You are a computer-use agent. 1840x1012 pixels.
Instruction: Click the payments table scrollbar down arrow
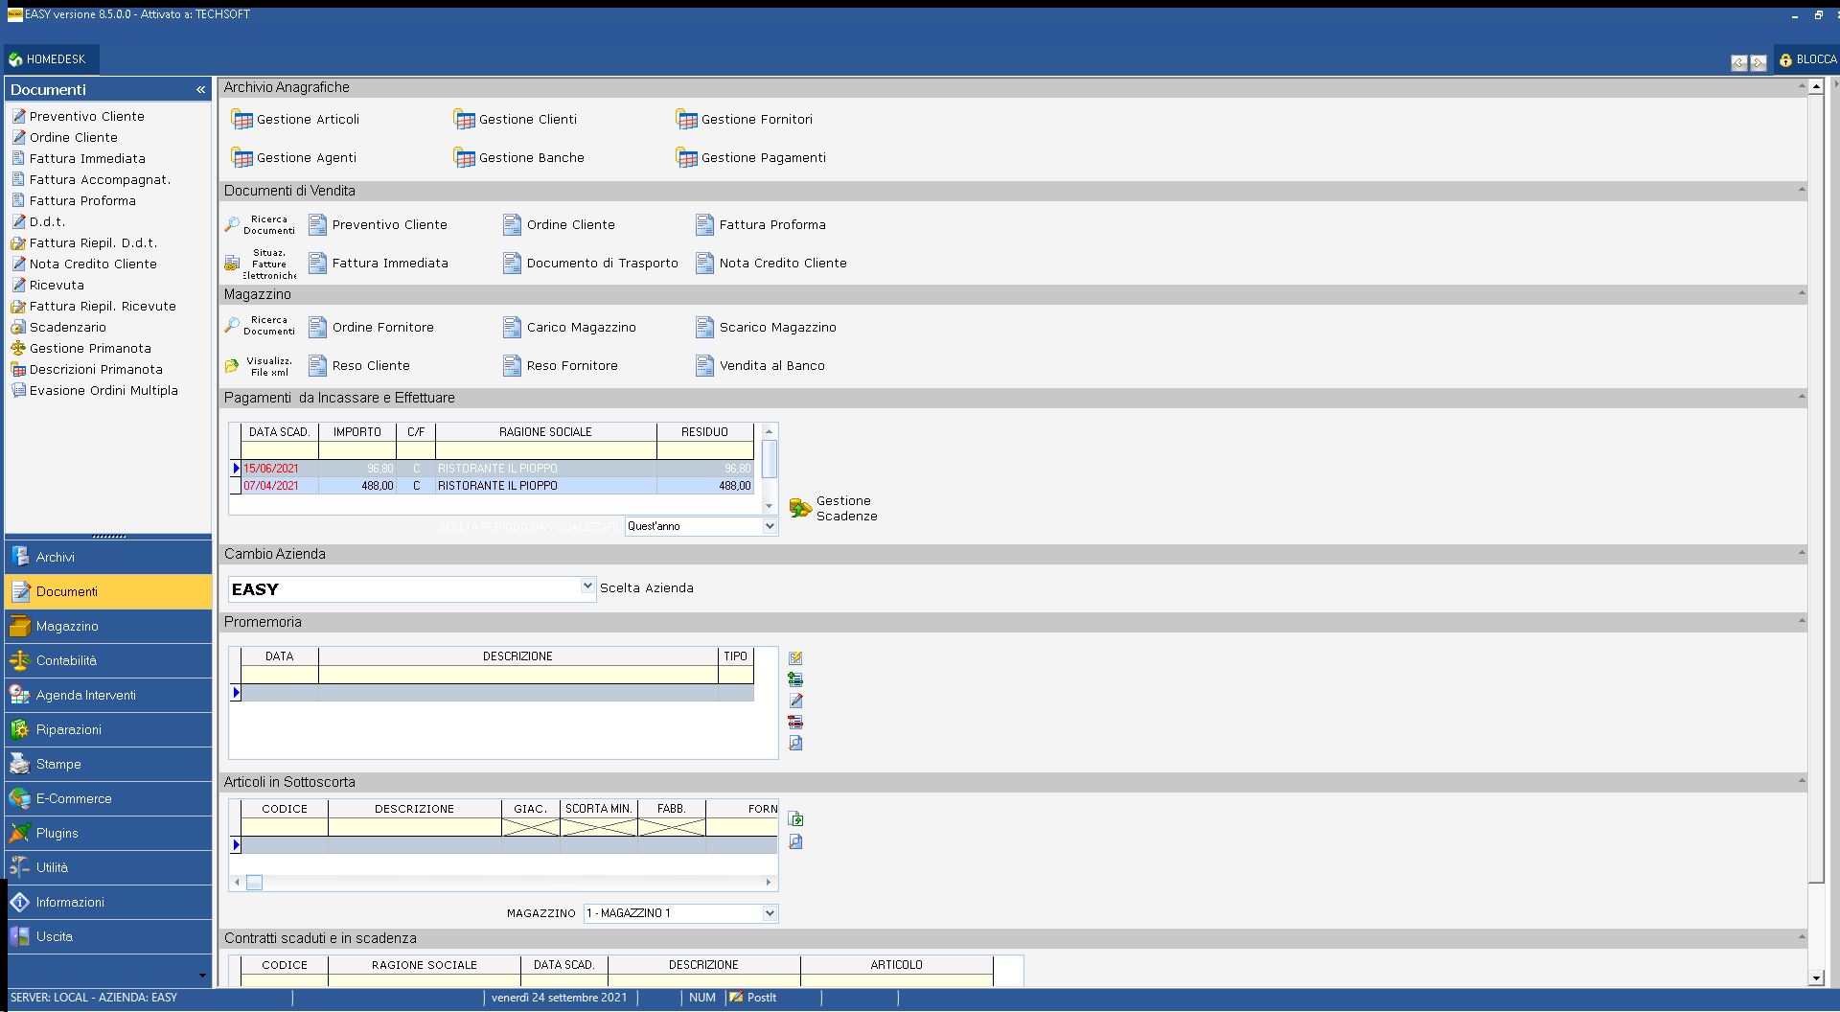769,506
